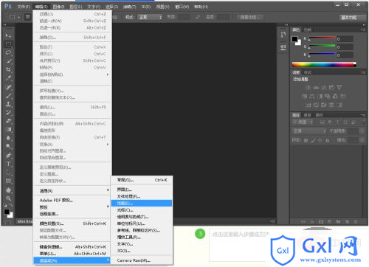Select the Eraser tool
Screen dimensions: 369x267
(x=8, y=121)
